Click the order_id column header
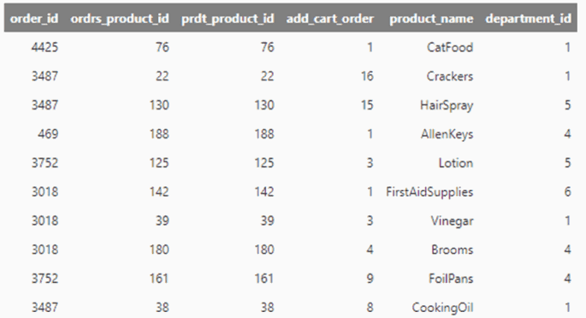Image resolution: width=586 pixels, height=318 pixels. tap(34, 19)
